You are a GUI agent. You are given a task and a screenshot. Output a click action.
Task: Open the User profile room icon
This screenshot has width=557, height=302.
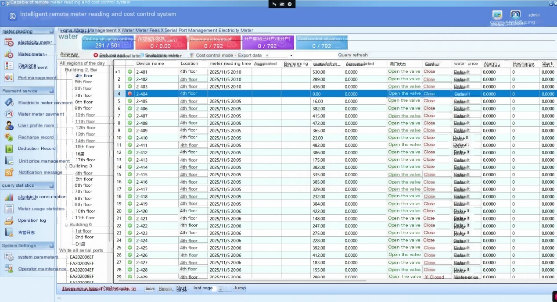tap(9, 125)
